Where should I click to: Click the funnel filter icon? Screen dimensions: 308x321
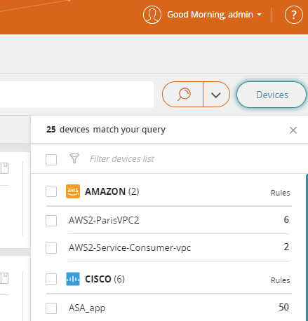74,158
